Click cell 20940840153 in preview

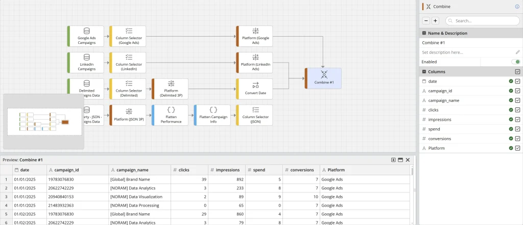click(x=78, y=197)
